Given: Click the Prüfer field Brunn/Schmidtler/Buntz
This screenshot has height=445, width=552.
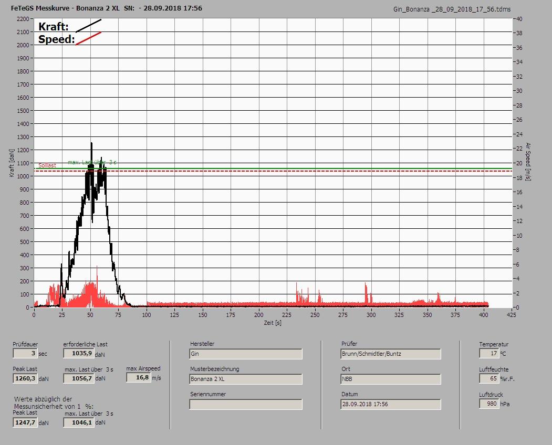Looking at the screenshot, I should click(391, 354).
